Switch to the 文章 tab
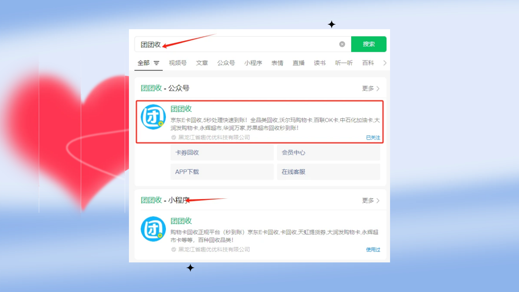 202,63
